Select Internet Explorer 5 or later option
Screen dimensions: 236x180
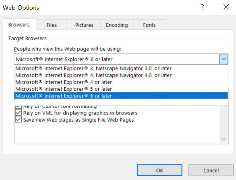point(121,89)
